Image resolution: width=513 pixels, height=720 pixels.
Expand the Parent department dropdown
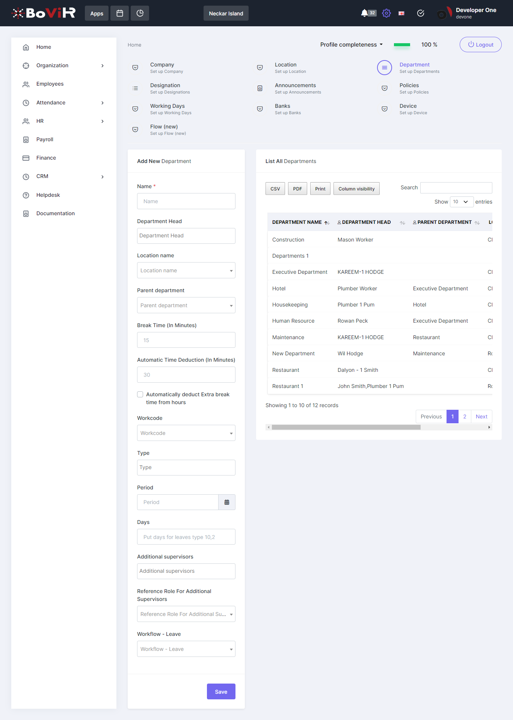tap(186, 305)
